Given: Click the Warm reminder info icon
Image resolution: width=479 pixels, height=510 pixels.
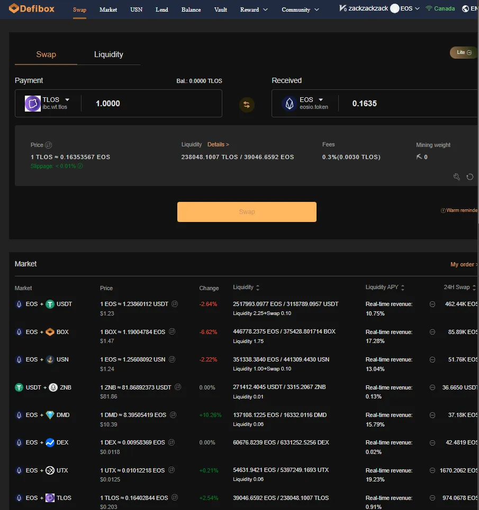Looking at the screenshot, I should 443,210.
